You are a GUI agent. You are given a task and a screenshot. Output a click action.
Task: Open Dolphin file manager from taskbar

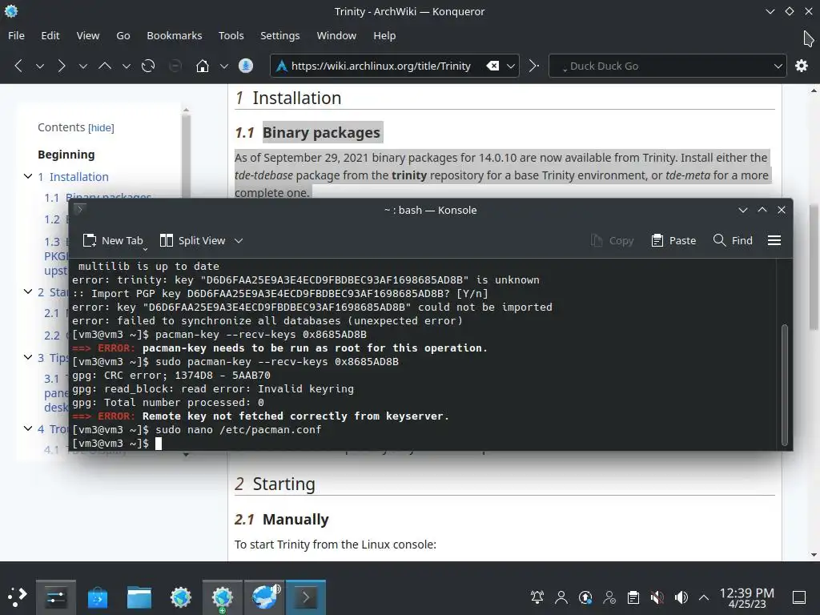pos(139,597)
